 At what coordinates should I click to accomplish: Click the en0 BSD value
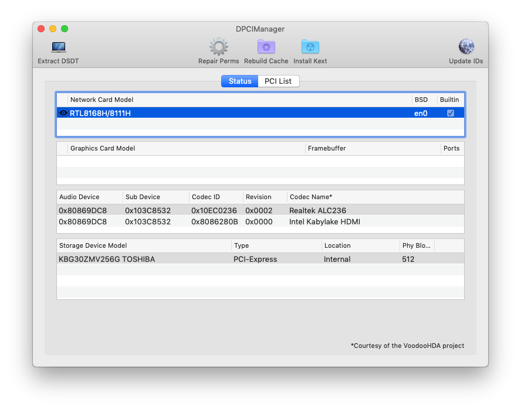pyautogui.click(x=421, y=113)
